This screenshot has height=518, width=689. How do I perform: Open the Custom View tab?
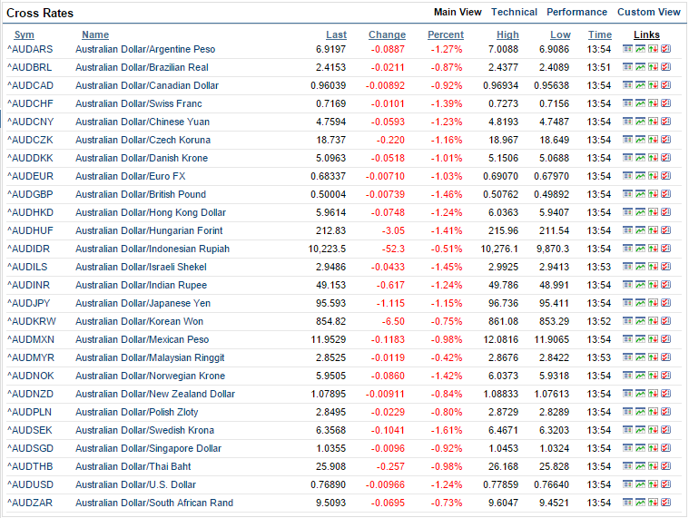[x=648, y=13]
